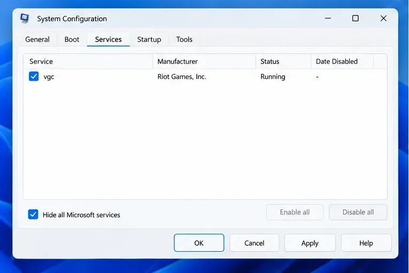
Task: Click the Cancel button
Action: [254, 243]
